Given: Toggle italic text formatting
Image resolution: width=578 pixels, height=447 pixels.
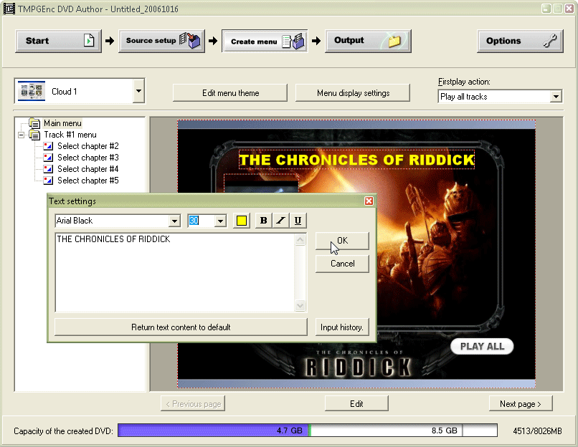Looking at the screenshot, I should [x=280, y=221].
